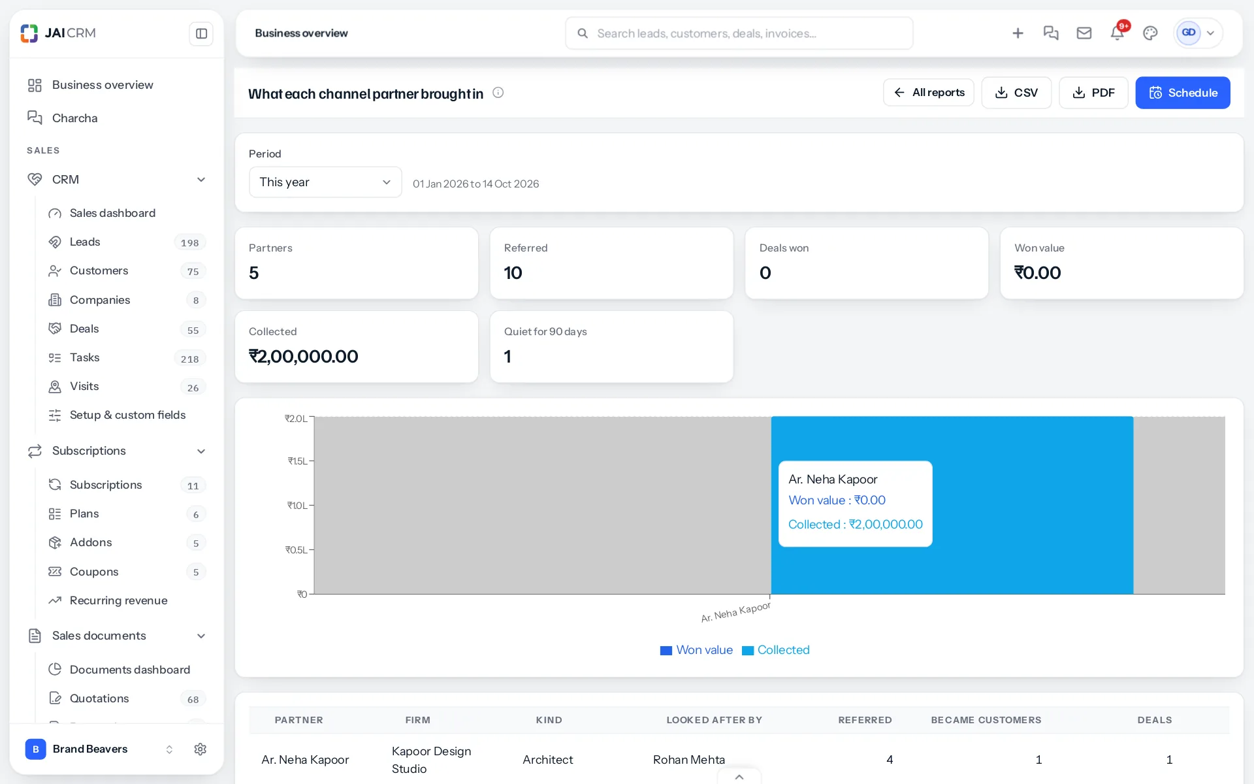This screenshot has height=784, width=1254.
Task: Open Addons page
Action: (127, 543)
